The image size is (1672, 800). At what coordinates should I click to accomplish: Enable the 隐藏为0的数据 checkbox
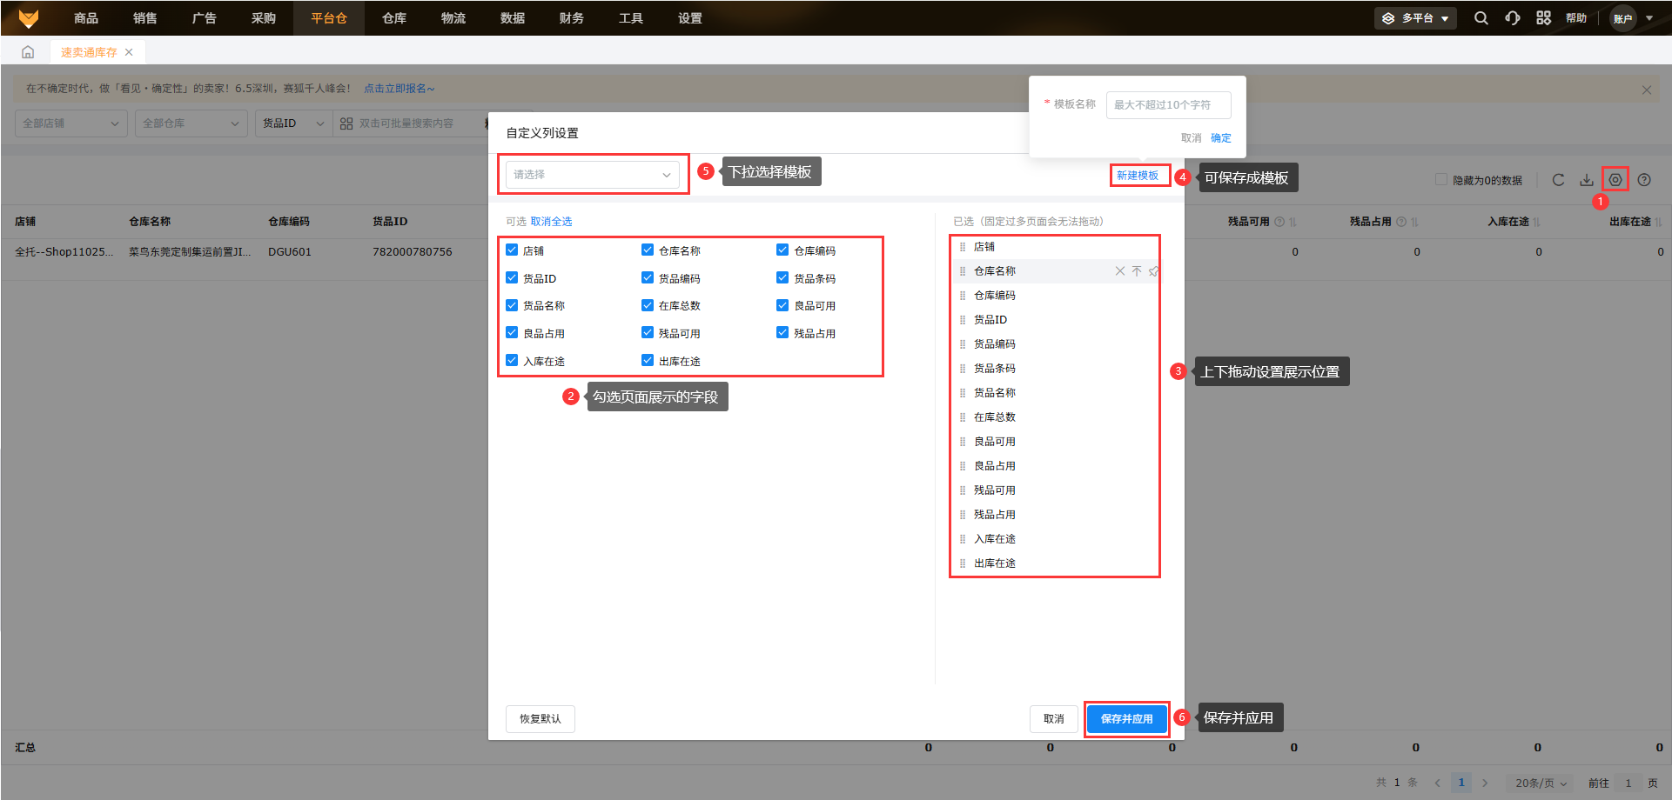pyautogui.click(x=1441, y=180)
